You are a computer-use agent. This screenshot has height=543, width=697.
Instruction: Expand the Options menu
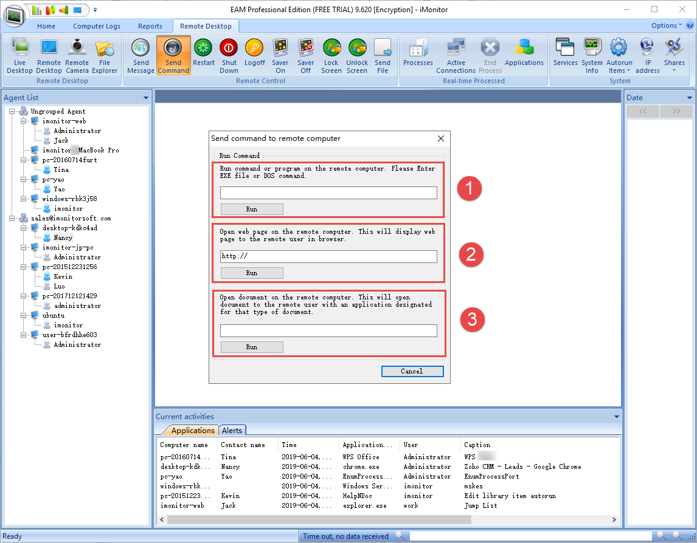coord(667,26)
